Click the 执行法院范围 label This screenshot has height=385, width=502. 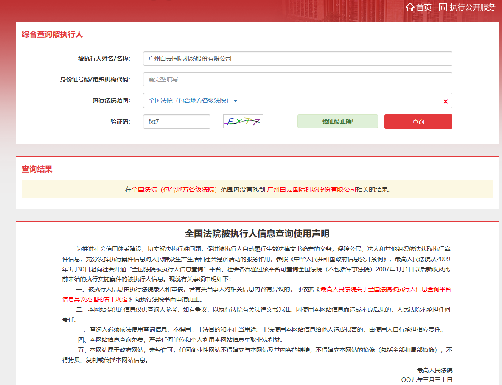coord(112,100)
